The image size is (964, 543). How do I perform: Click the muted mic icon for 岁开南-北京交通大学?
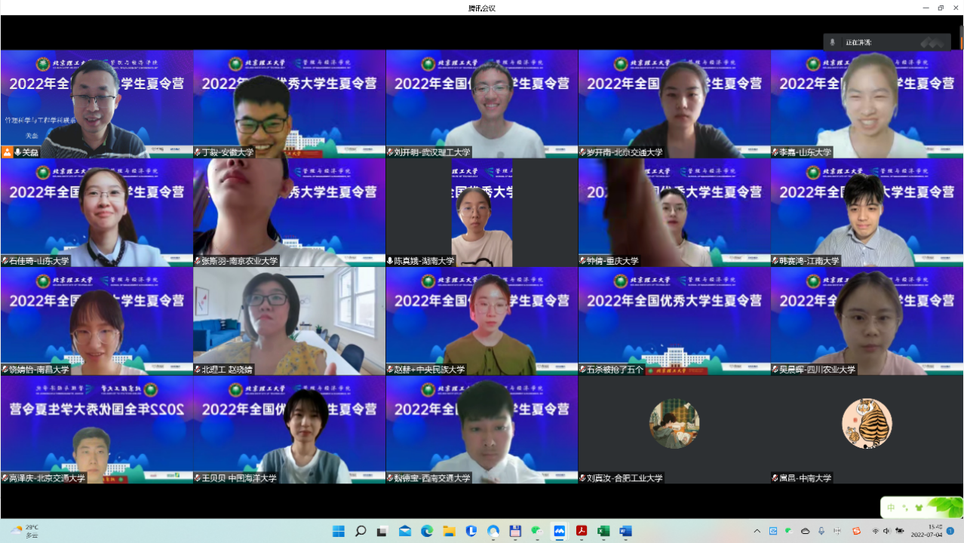point(583,152)
